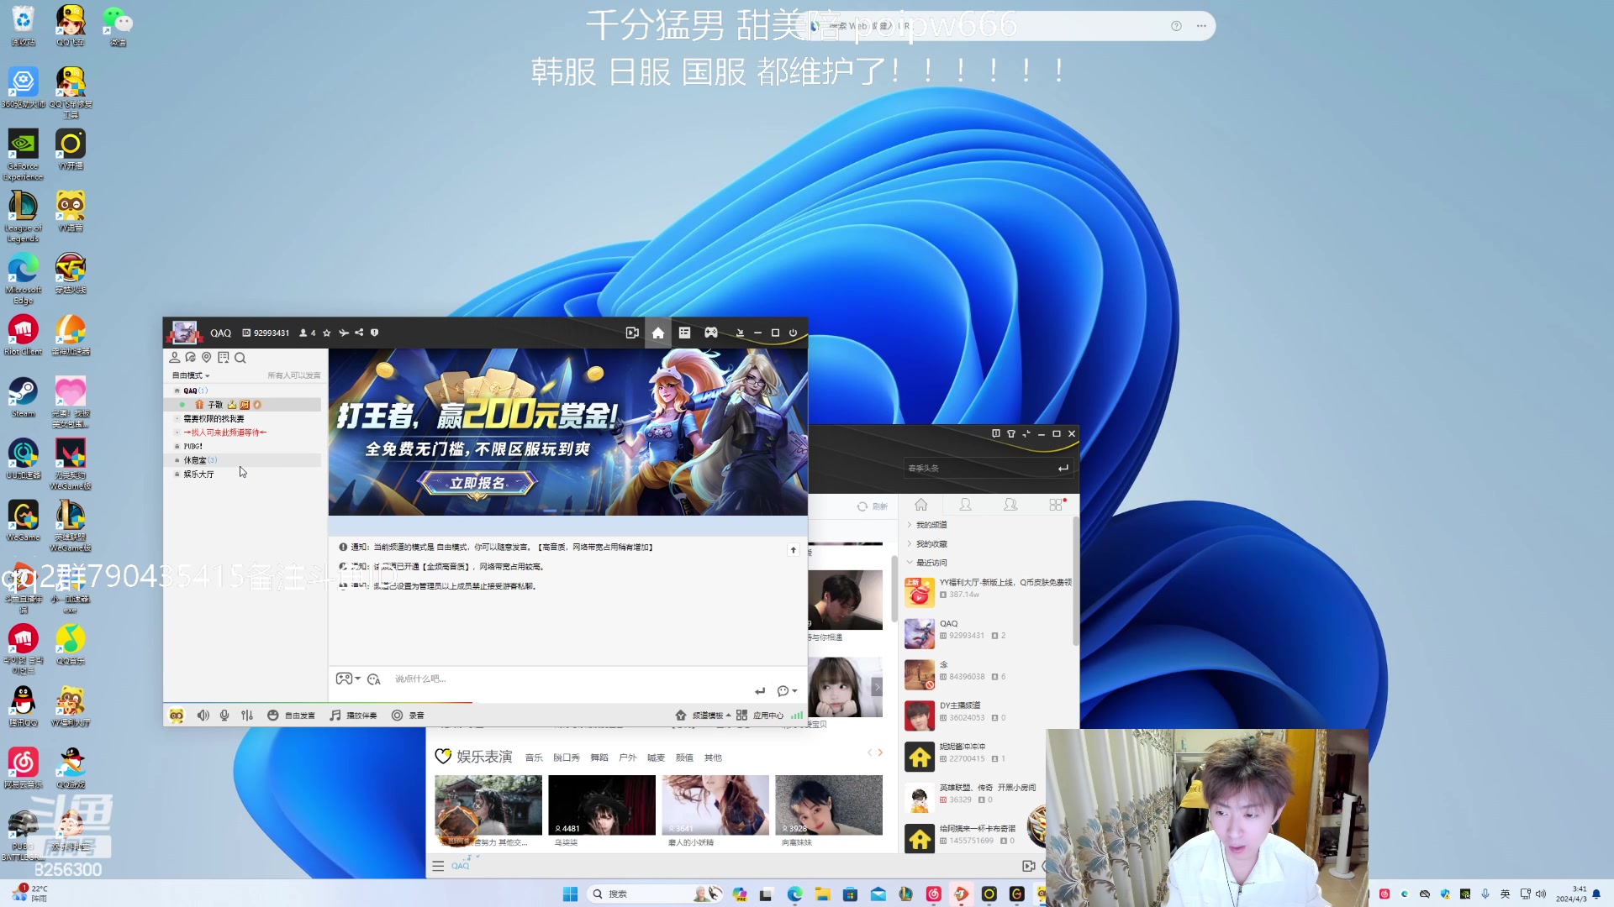
Task: Mute the microphone in the channel toolbar
Action: tap(224, 715)
